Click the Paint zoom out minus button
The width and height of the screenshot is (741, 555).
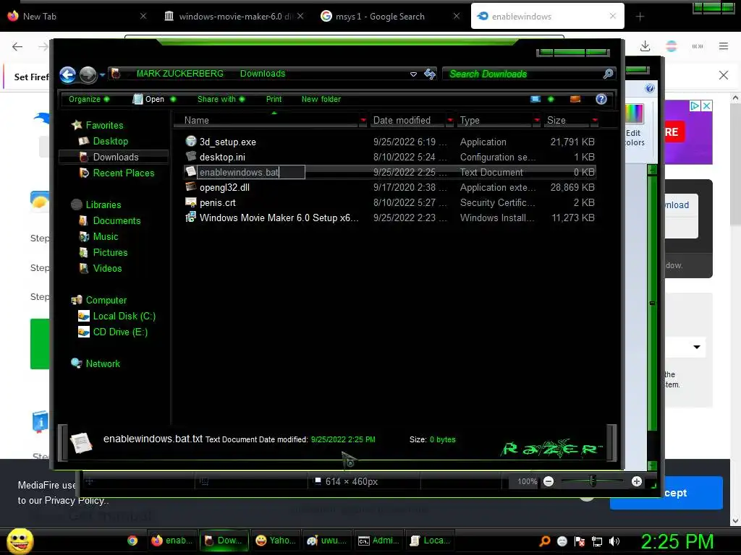click(549, 481)
